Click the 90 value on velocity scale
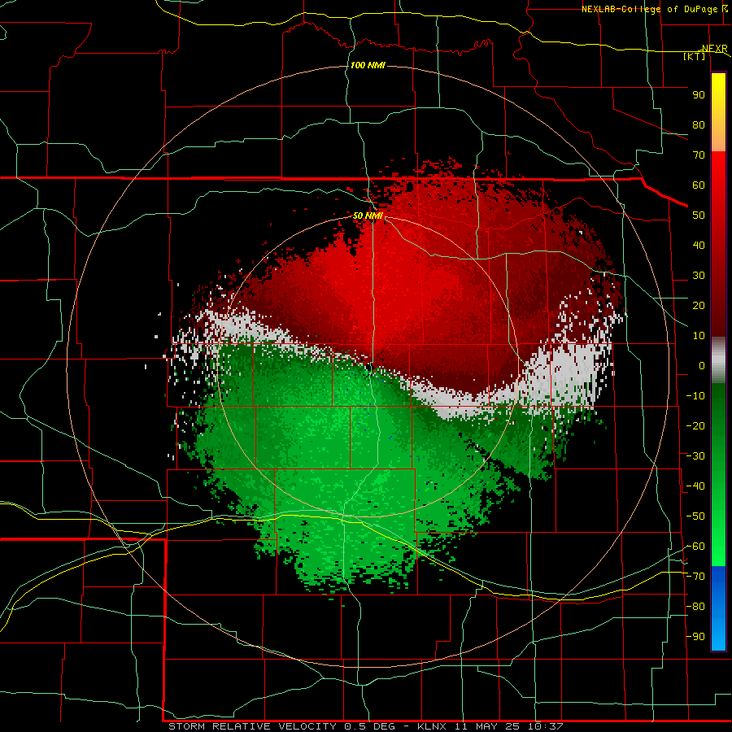This screenshot has height=732, width=732. point(699,95)
